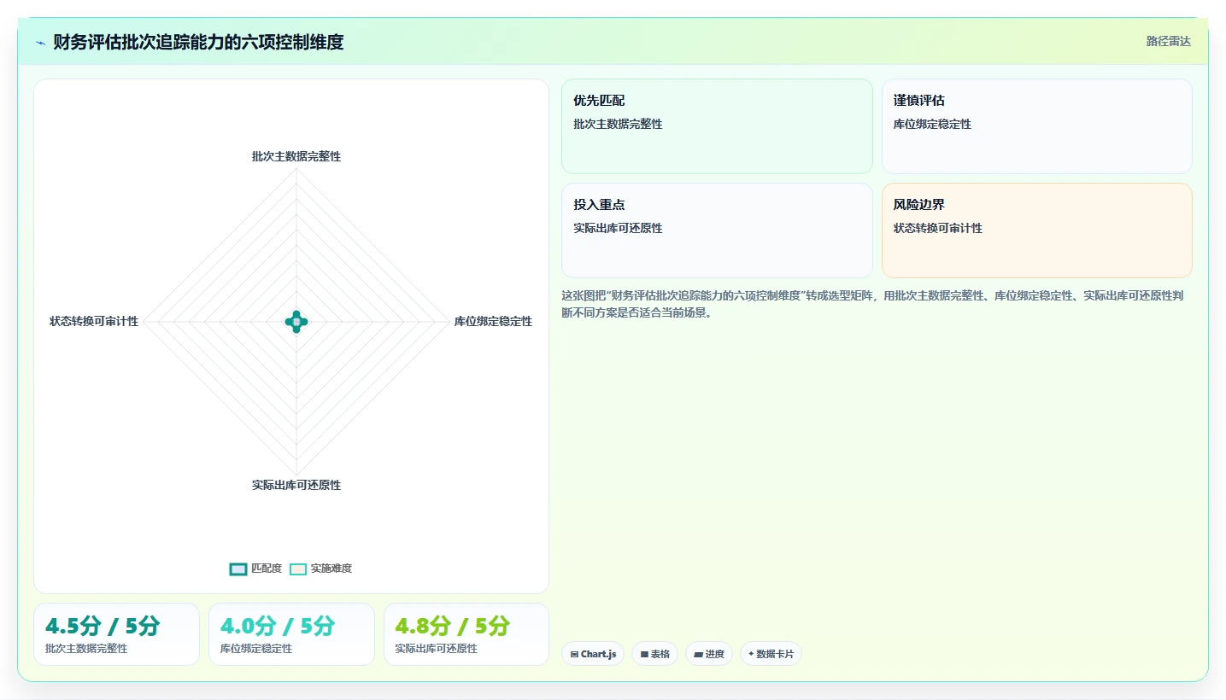Image resolution: width=1226 pixels, height=700 pixels.
Task: Click 实际出库可还原性 text in 投入重点 card
Action: [618, 228]
